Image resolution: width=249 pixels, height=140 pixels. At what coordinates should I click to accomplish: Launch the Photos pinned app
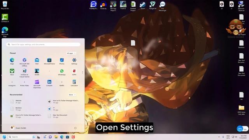[62, 61]
